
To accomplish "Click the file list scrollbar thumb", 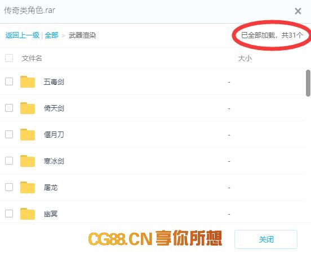I will coord(308,83).
